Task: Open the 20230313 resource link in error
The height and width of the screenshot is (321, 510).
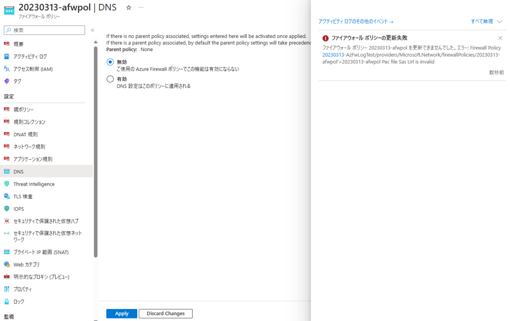Action: (x=333, y=55)
